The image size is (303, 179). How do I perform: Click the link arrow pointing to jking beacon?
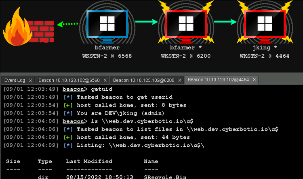(225, 22)
